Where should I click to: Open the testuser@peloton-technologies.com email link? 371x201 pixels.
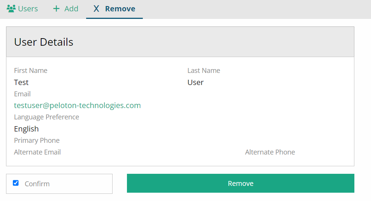tap(77, 105)
